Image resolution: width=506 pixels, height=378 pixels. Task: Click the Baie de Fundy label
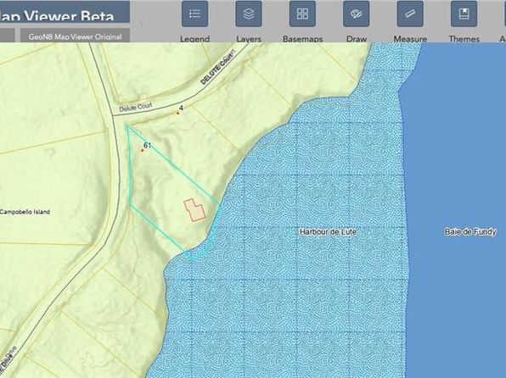tap(470, 231)
